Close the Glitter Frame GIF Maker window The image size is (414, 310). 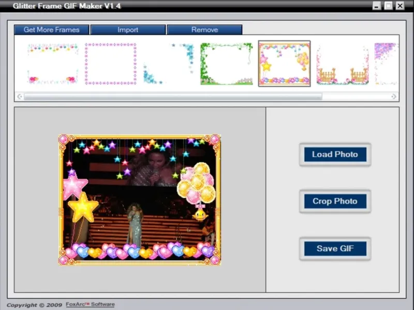click(x=400, y=6)
